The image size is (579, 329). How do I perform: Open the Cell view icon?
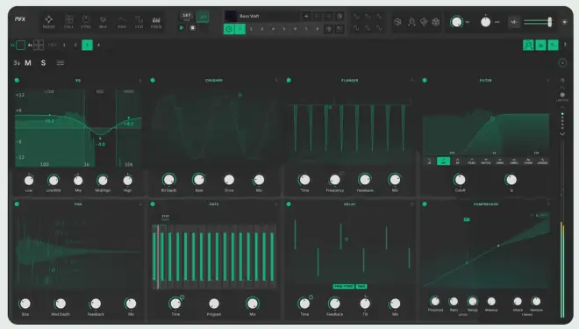(x=68, y=21)
